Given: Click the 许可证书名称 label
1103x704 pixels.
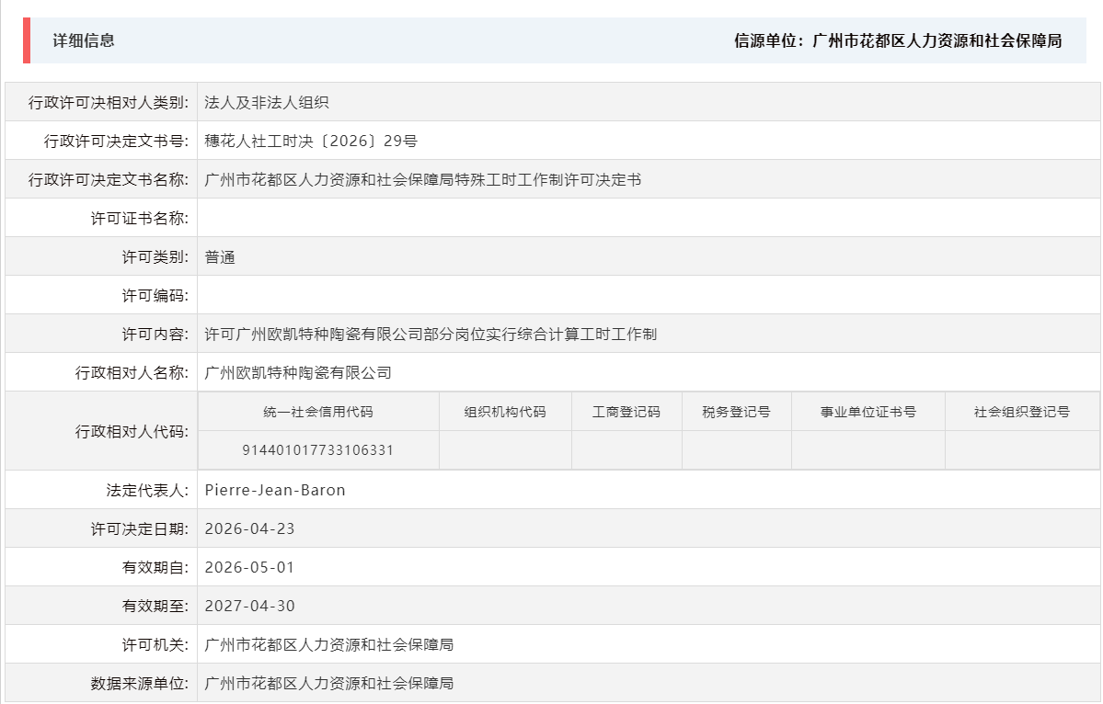Looking at the screenshot, I should coord(139,219).
